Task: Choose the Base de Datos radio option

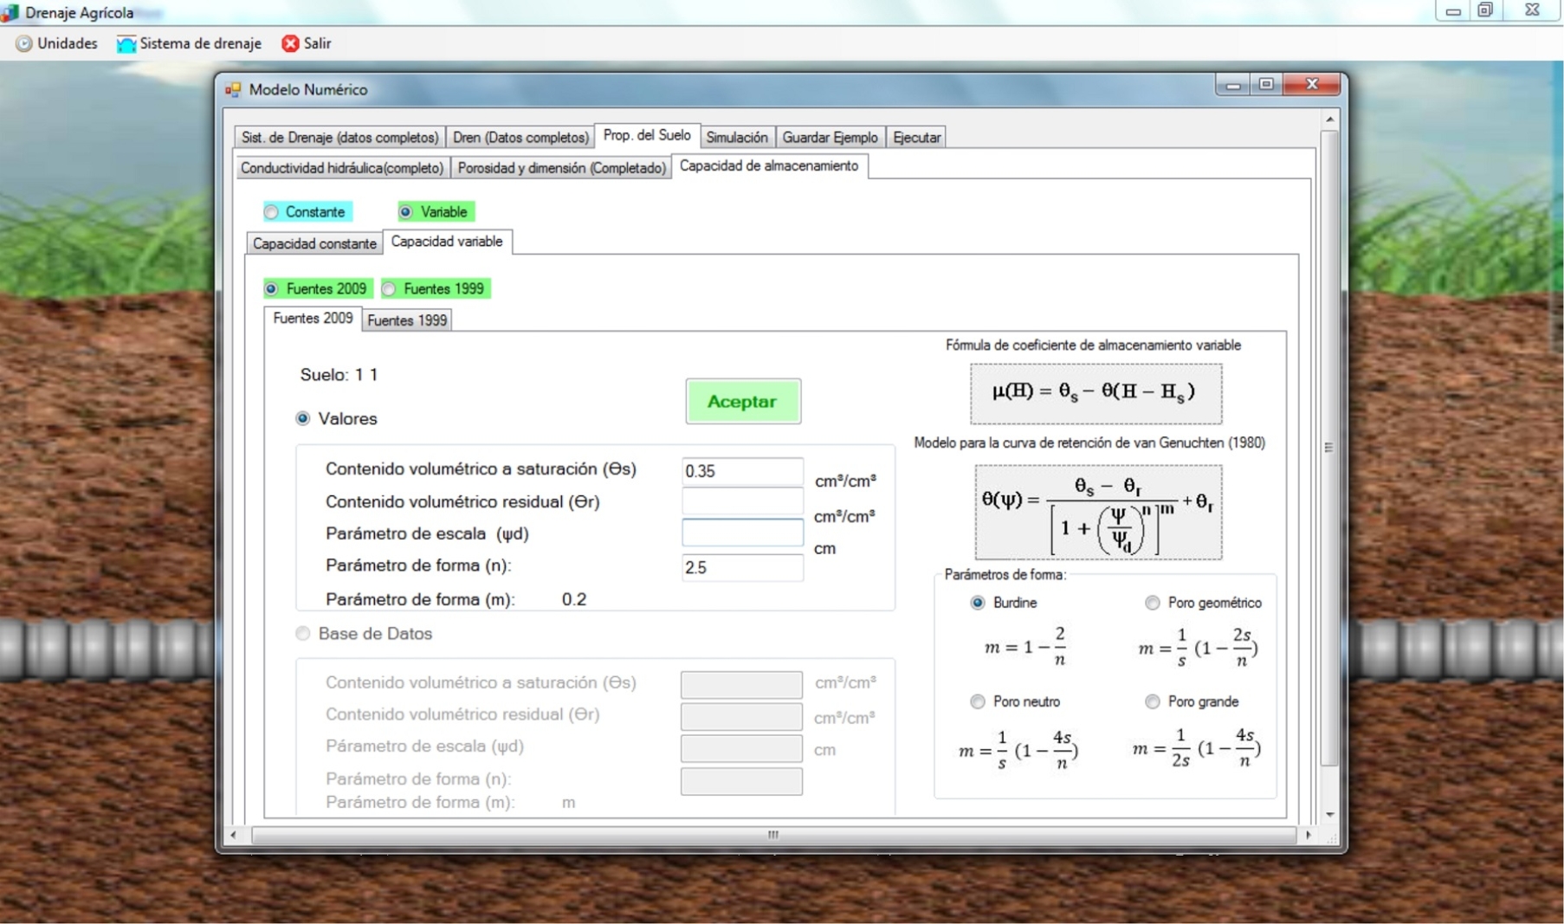Action: click(303, 634)
